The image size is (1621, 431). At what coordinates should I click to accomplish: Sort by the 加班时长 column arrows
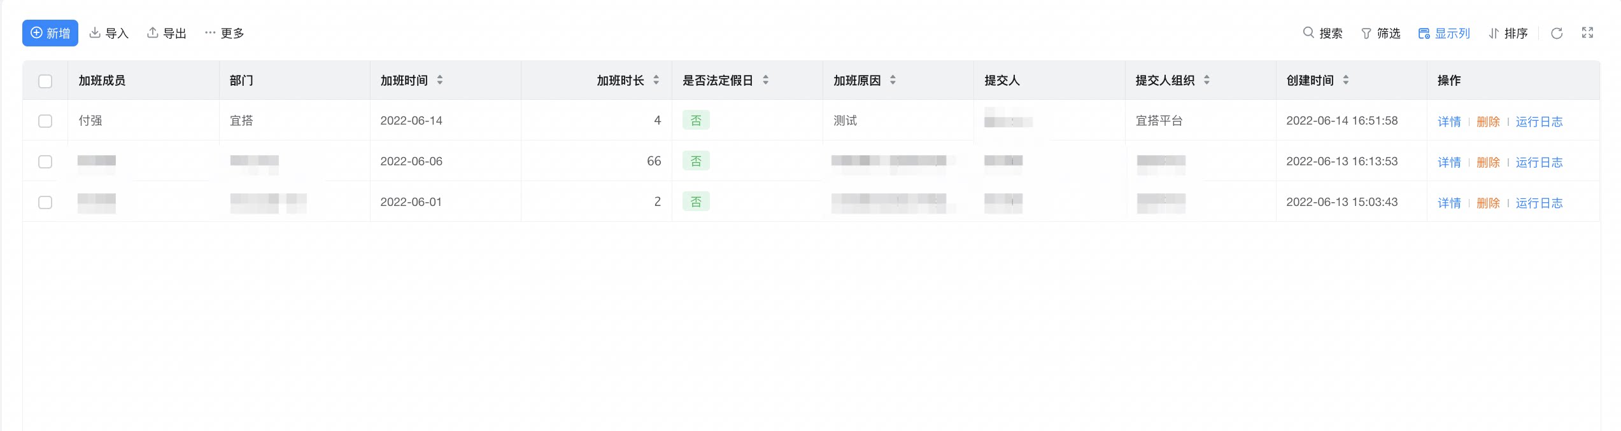point(656,80)
